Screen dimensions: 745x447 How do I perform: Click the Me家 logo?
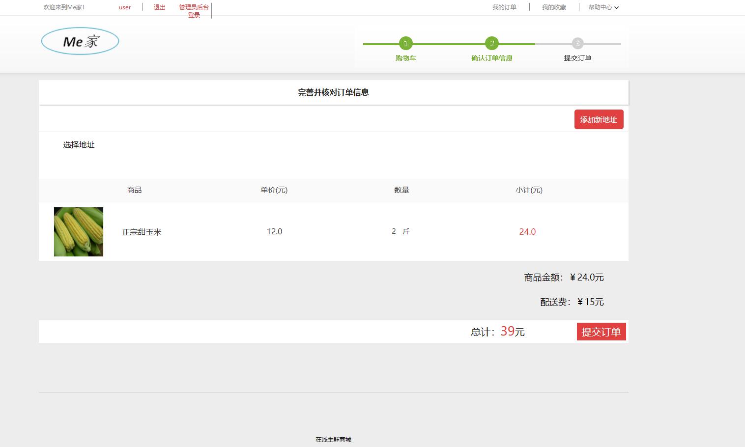click(x=80, y=41)
